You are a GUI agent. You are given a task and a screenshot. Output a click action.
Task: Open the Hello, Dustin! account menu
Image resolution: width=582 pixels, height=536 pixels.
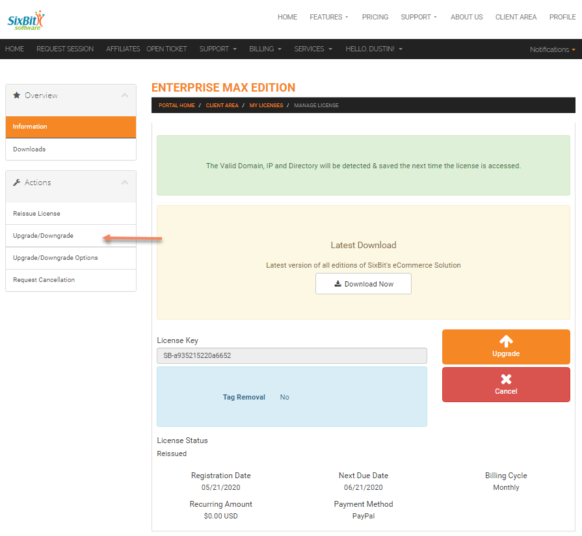pos(373,49)
